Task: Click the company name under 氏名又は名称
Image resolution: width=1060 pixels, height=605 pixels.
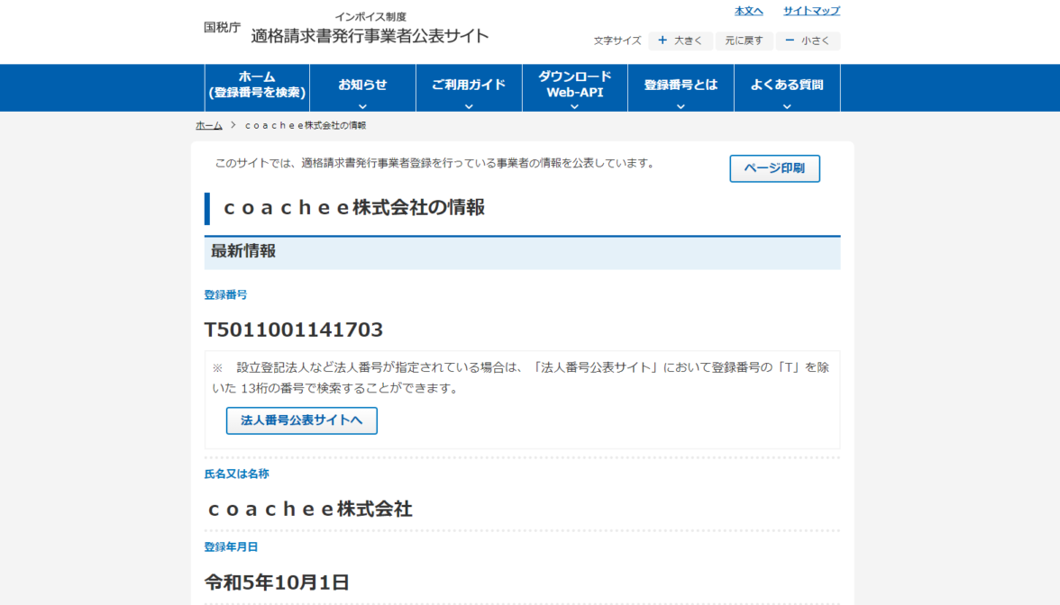Action: click(x=309, y=509)
